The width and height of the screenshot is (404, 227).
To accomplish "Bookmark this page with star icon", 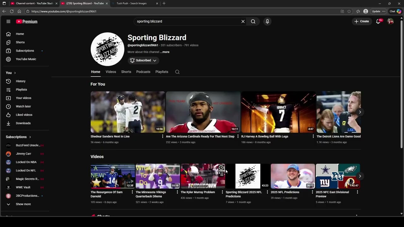I will [x=349, y=11].
